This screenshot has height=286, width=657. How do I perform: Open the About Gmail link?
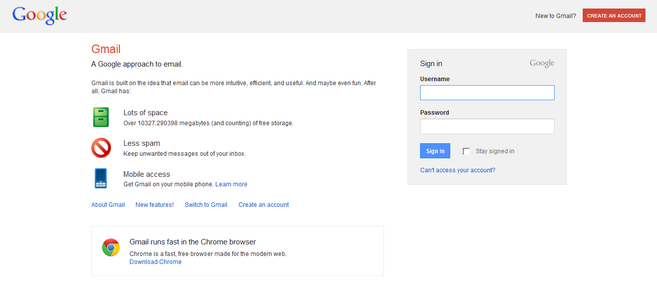(108, 205)
